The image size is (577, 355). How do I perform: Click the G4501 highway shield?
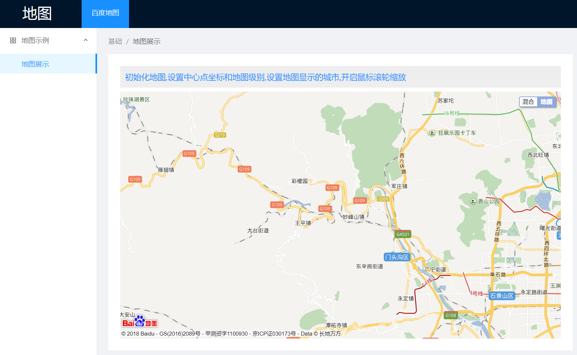tap(403, 234)
